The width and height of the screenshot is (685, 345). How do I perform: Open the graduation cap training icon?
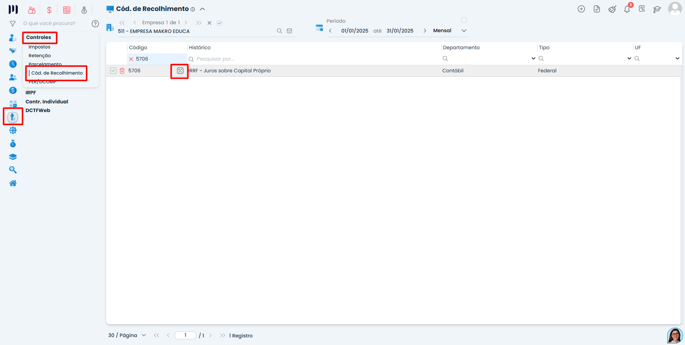657,9
